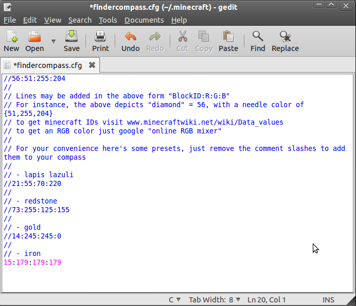Click the line //21:55:70:220
Image resolution: width=356 pixels, height=306 pixels.
(x=32, y=183)
